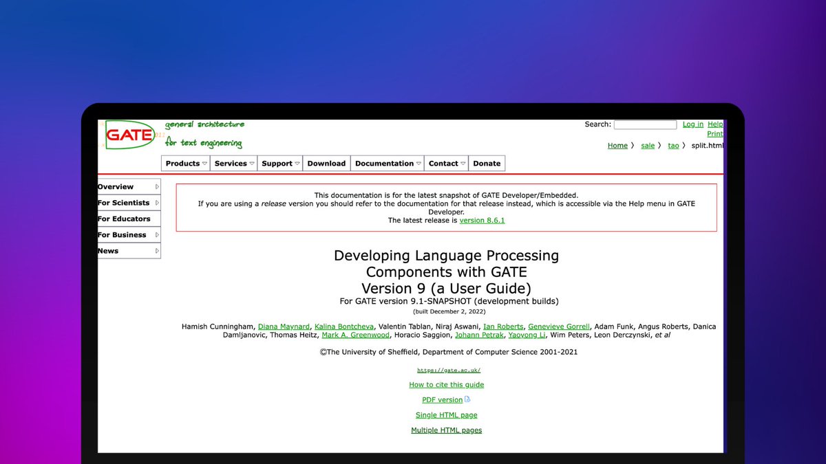This screenshot has height=464, width=826.
Task: Open the Multiple HTML pages link
Action: point(446,430)
